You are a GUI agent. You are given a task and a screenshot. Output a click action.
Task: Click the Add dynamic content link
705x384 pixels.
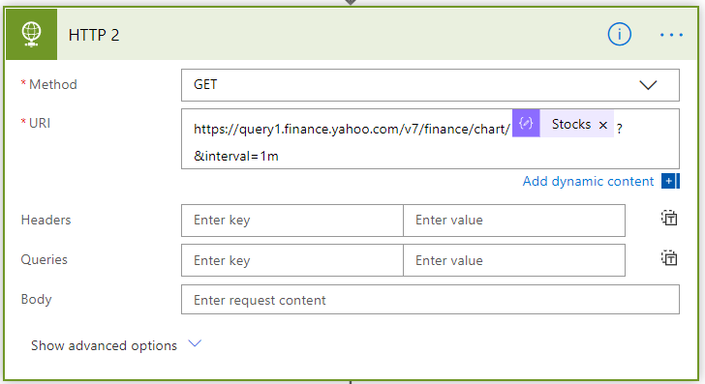(x=588, y=181)
